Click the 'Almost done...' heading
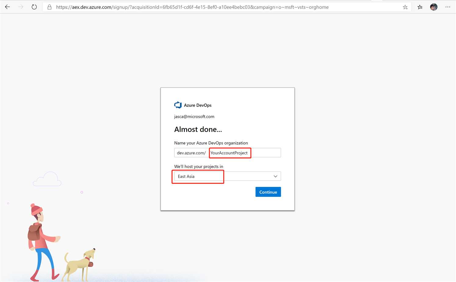456x282 pixels. [198, 130]
